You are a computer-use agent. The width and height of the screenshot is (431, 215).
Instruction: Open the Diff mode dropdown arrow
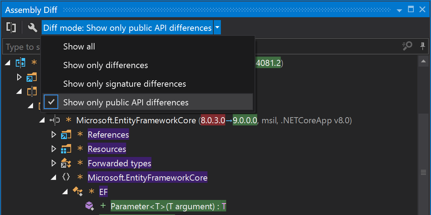point(217,28)
